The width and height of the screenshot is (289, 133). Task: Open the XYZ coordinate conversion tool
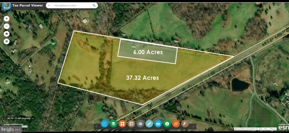click(x=176, y=124)
